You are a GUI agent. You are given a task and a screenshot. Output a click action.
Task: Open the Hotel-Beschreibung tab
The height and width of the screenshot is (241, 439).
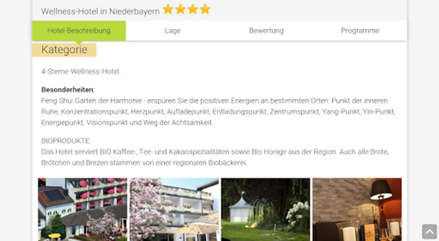point(79,31)
